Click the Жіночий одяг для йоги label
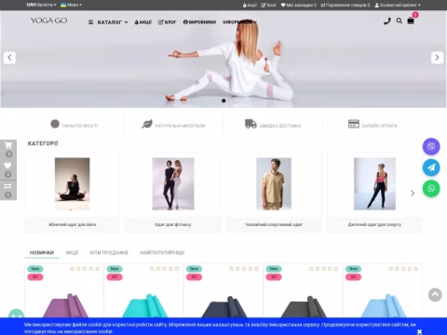447x335 pixels. (73, 224)
